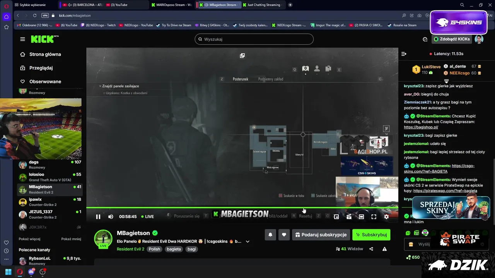This screenshot has height=278, width=495.
Task: Open offline J0K3R7x channel
Action: tap(50, 227)
